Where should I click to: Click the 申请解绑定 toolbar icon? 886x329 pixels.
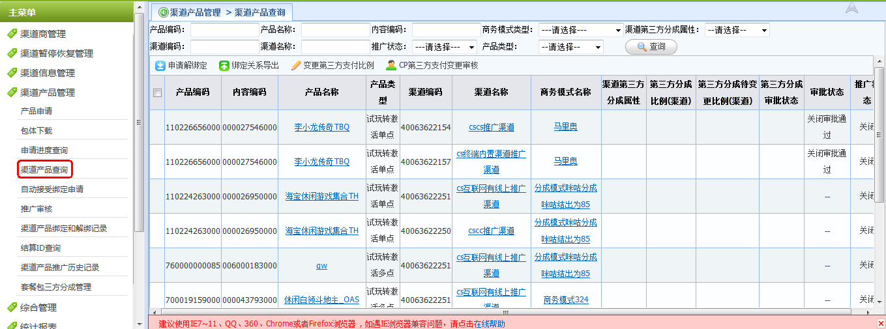tap(160, 65)
